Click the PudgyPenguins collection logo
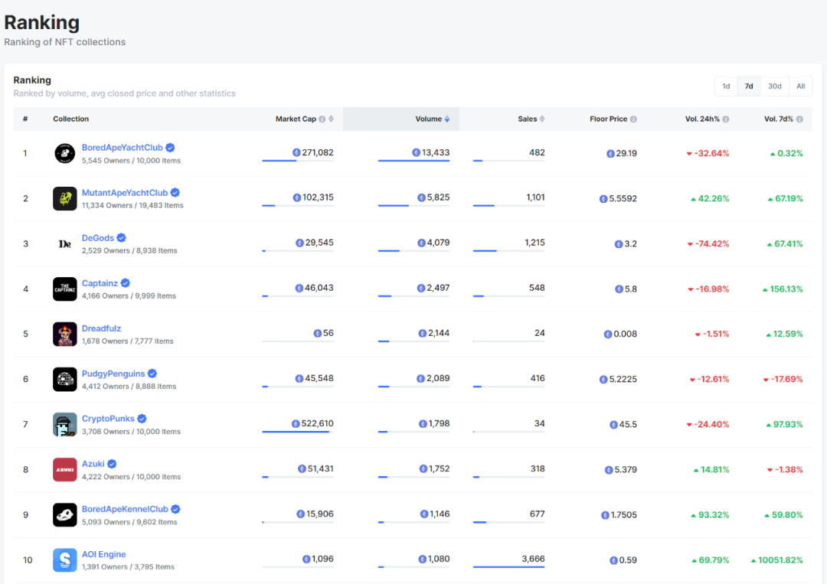 click(65, 380)
